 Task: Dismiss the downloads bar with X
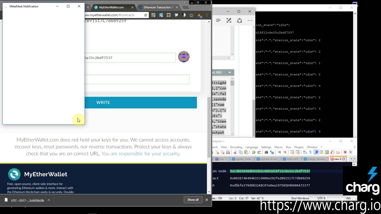tap(207, 200)
